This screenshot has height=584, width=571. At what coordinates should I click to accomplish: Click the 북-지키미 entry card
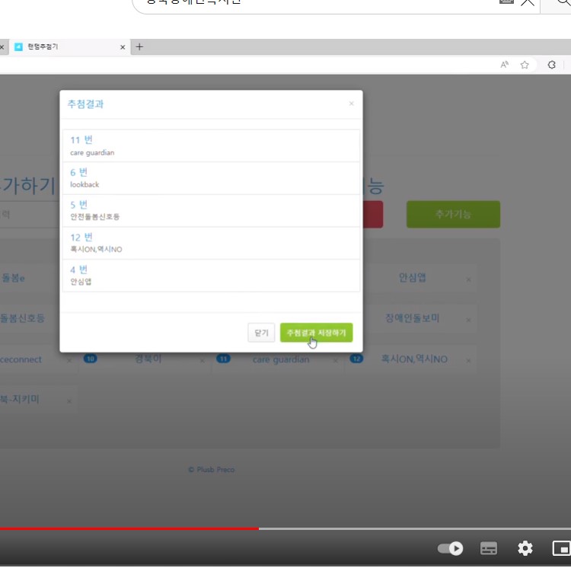pyautogui.click(x=37, y=399)
